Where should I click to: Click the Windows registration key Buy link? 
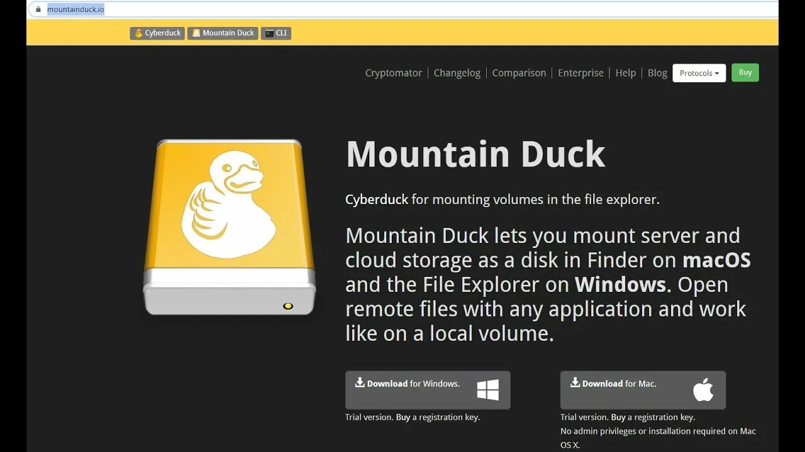click(404, 417)
